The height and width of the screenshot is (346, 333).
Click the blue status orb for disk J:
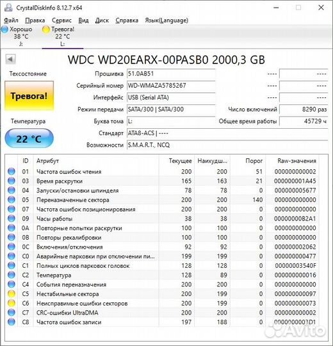tap(4, 29)
